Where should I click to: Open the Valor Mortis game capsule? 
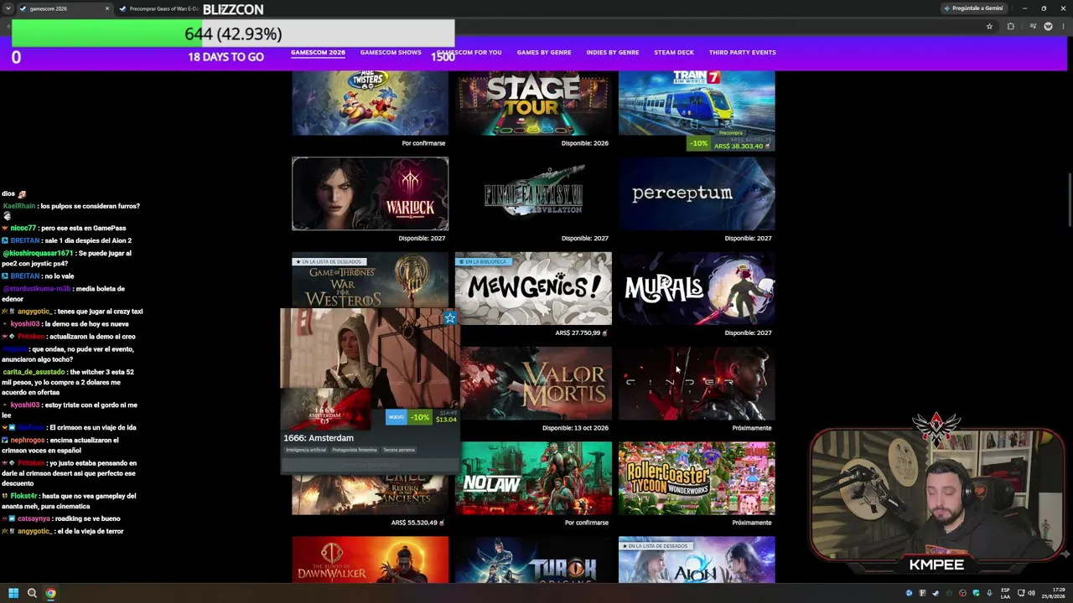[x=536, y=383]
